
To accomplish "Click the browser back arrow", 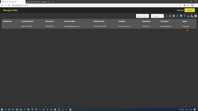I will [x=2, y=5].
